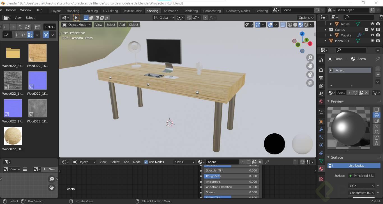Open the Render menu
Viewport: 383px width, 204px height.
click(11, 10)
